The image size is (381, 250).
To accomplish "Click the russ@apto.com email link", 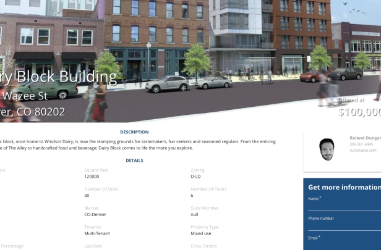I will (363, 151).
